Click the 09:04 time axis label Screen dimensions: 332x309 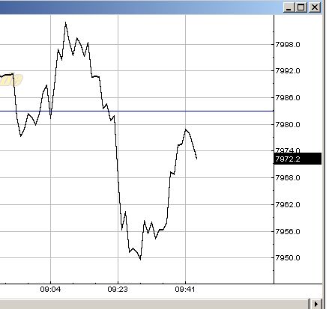(x=50, y=290)
